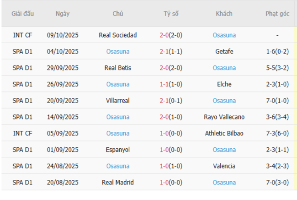Viewport: 297px width, 200px height.
Task: Click the "Chú" column header
Action: [117, 14]
